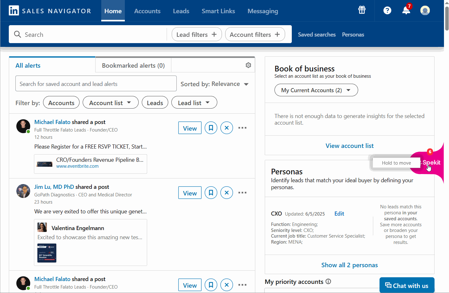Open the Leads nav item
The height and width of the screenshot is (293, 449).
181,11
